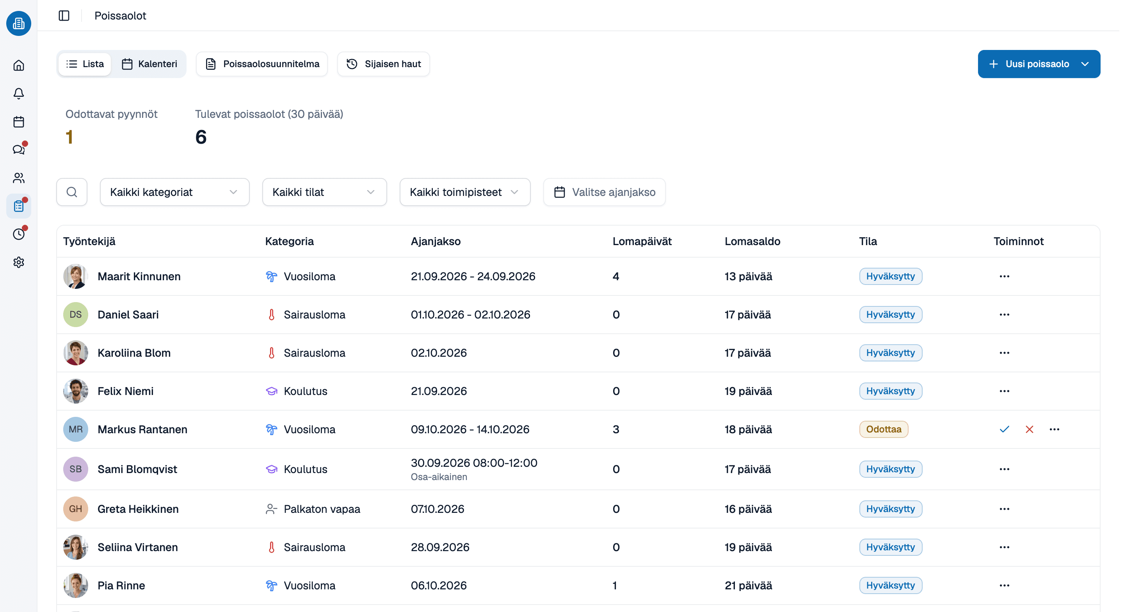Open notifications bell in the sidebar
Image resolution: width=1124 pixels, height=612 pixels.
coord(18,93)
